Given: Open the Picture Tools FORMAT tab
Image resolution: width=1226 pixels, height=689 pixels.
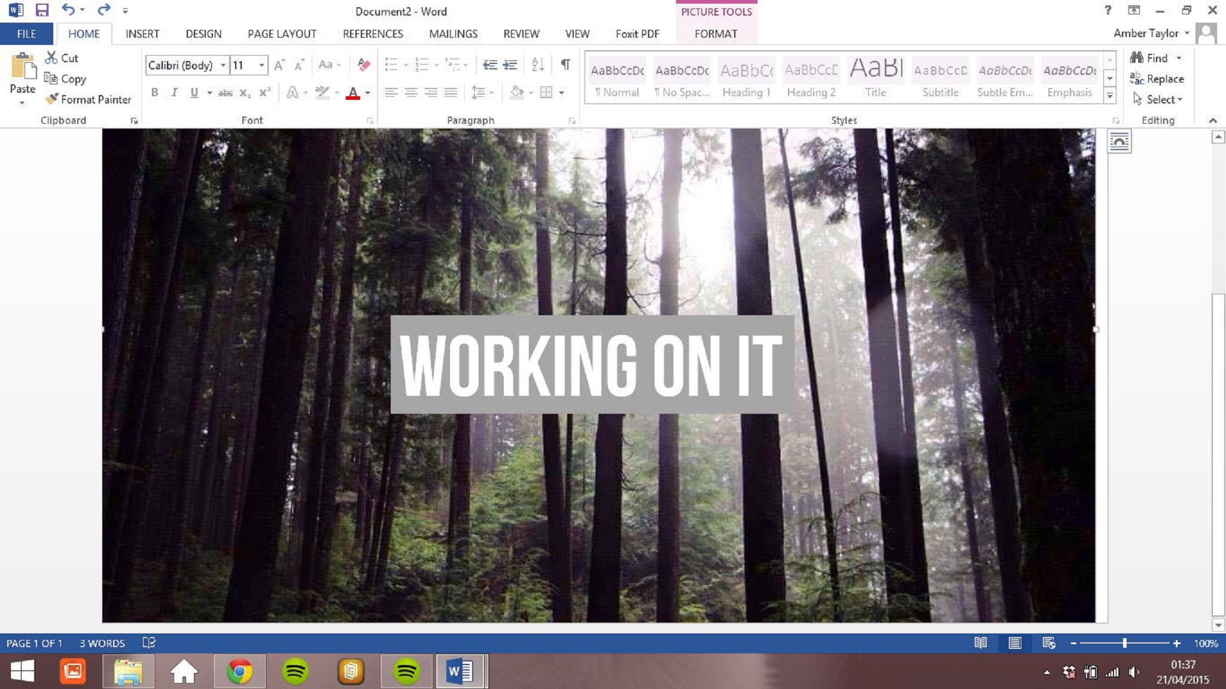Looking at the screenshot, I should [x=716, y=34].
